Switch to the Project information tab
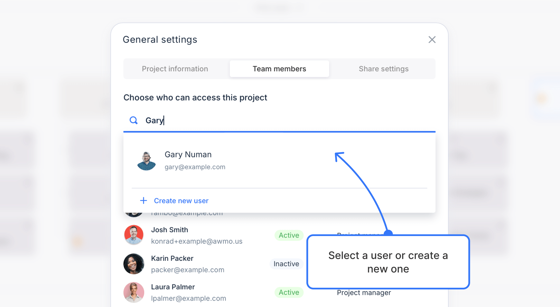Image resolution: width=560 pixels, height=307 pixels. 174,68
